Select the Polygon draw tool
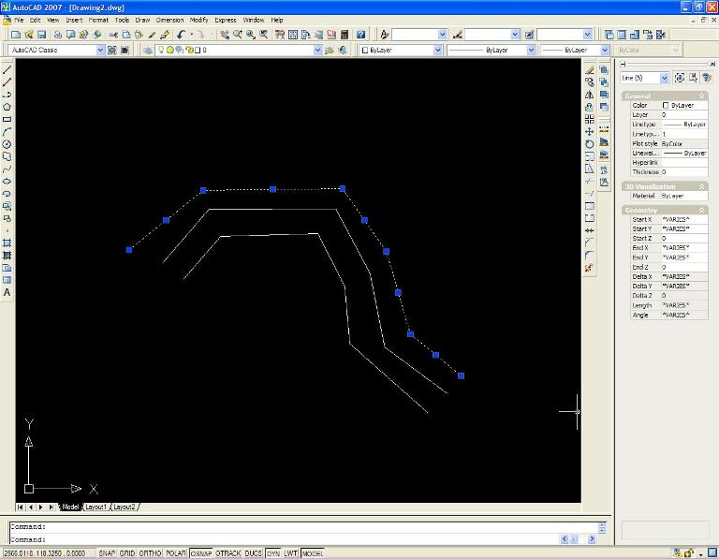719x559 pixels. (7, 107)
